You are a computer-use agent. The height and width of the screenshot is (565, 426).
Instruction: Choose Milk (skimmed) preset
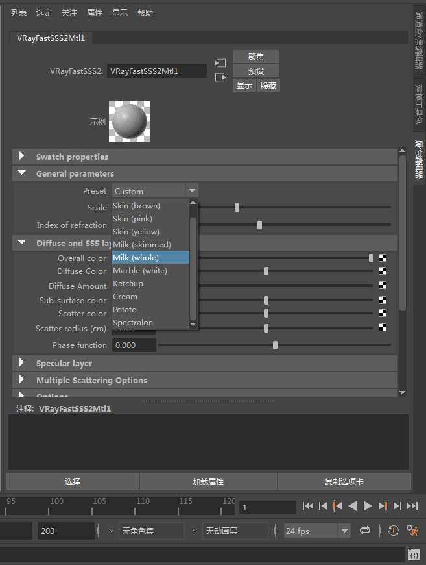pos(151,244)
